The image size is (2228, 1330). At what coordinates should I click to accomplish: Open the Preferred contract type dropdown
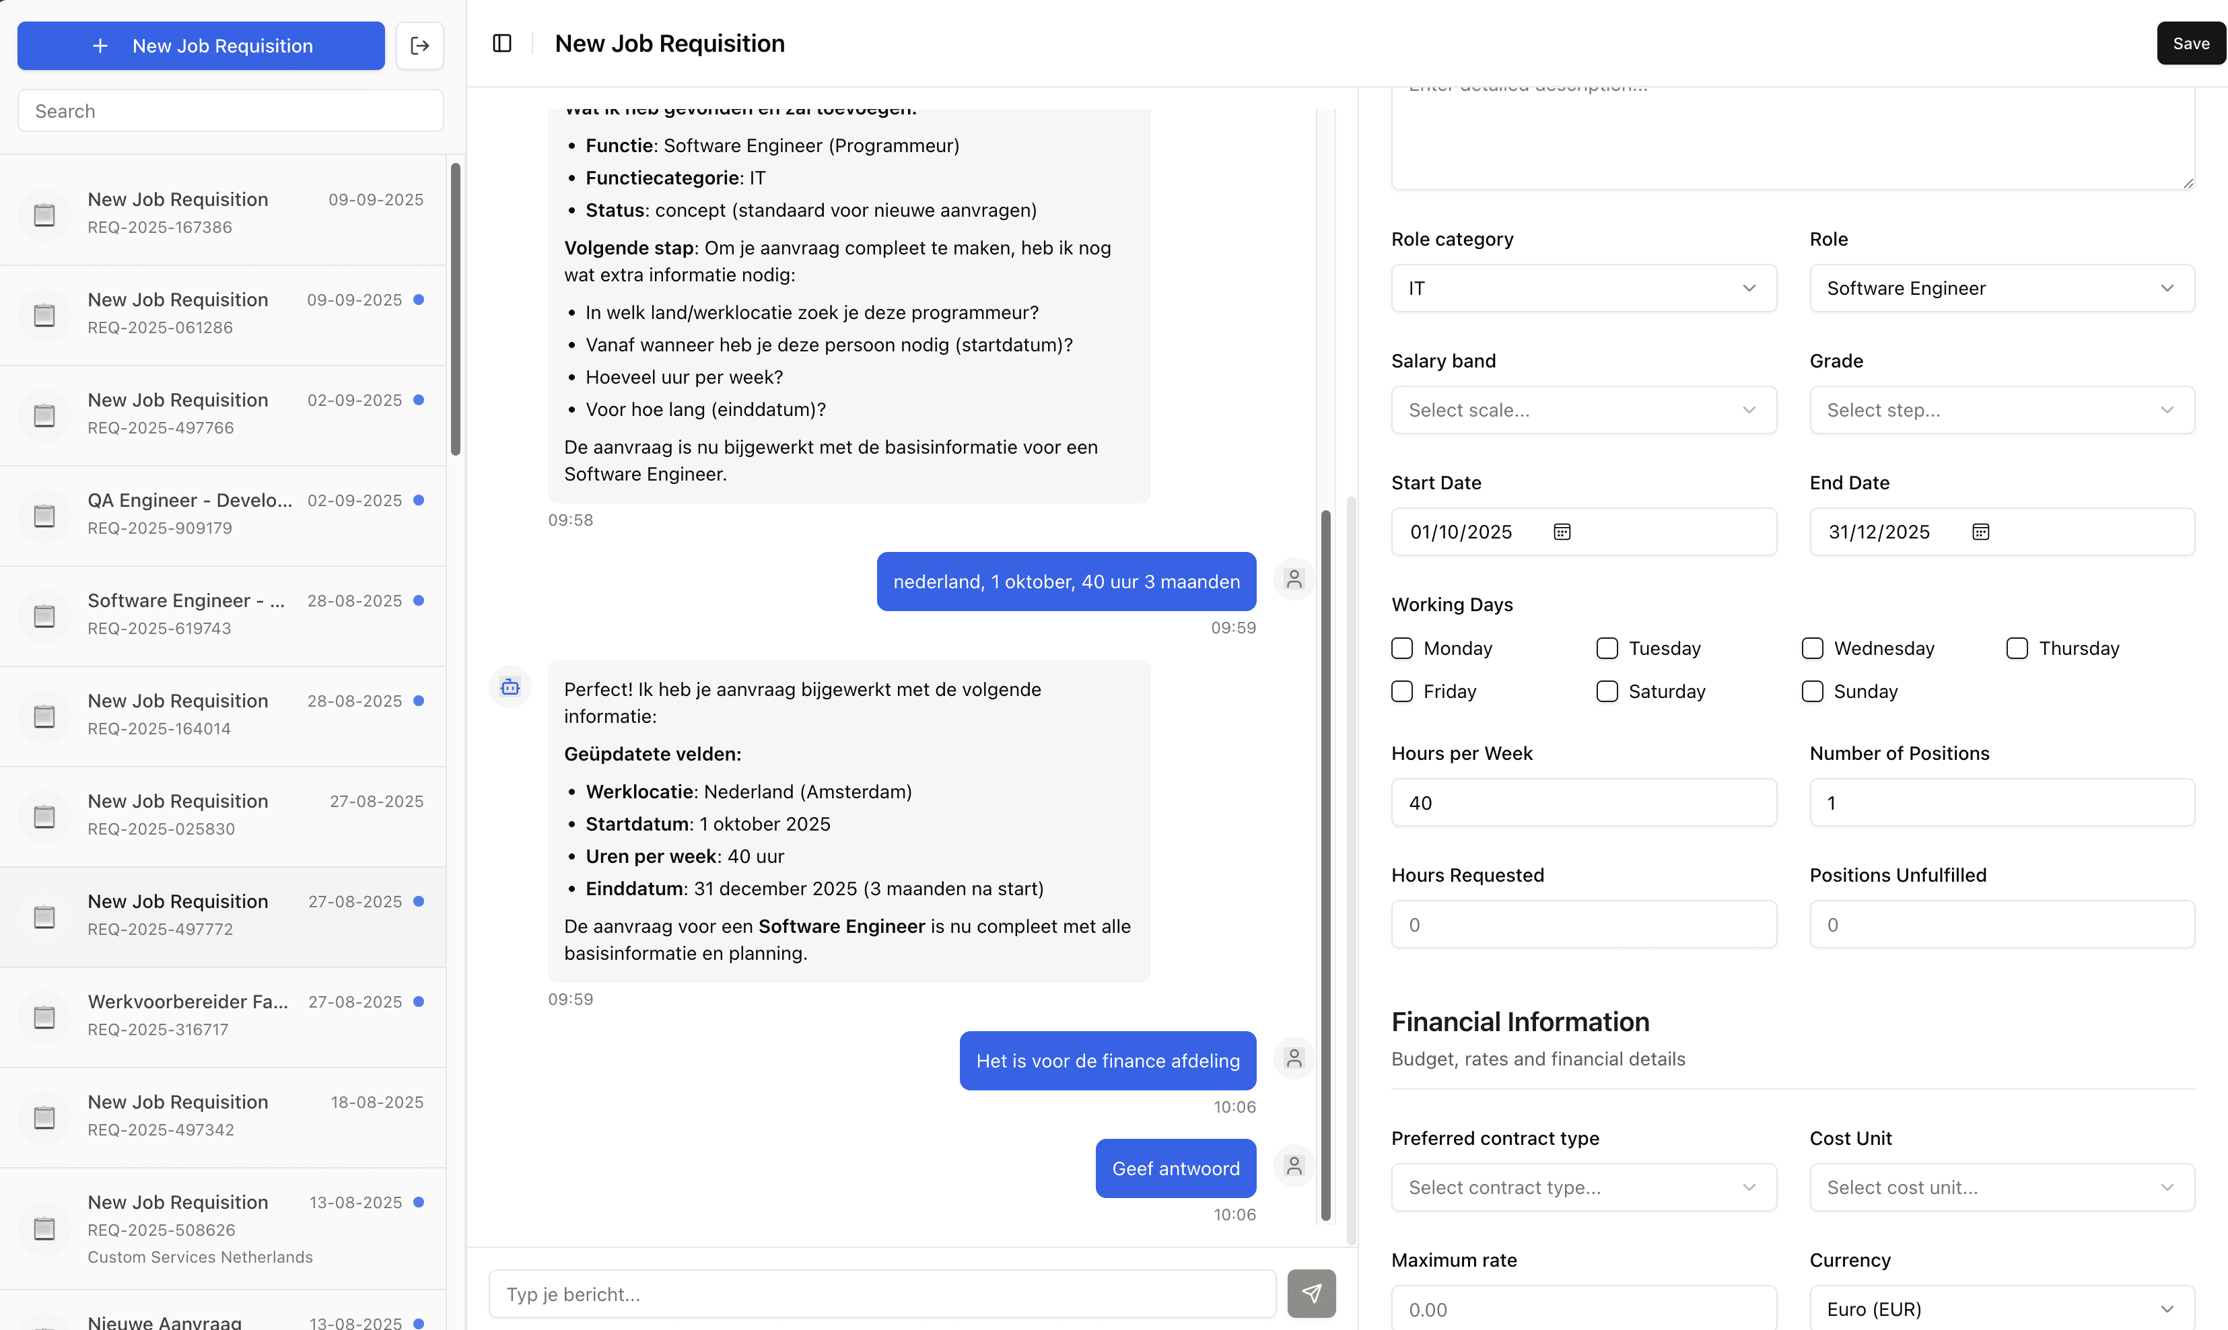pyautogui.click(x=1582, y=1187)
